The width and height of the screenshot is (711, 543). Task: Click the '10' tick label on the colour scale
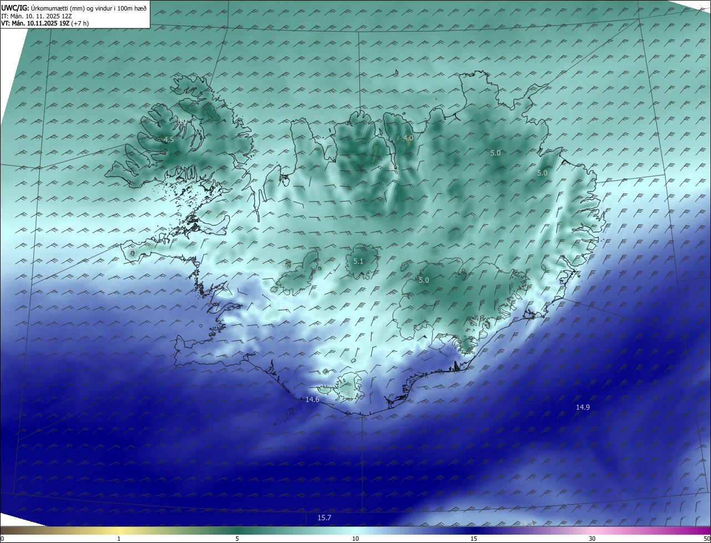(355, 539)
